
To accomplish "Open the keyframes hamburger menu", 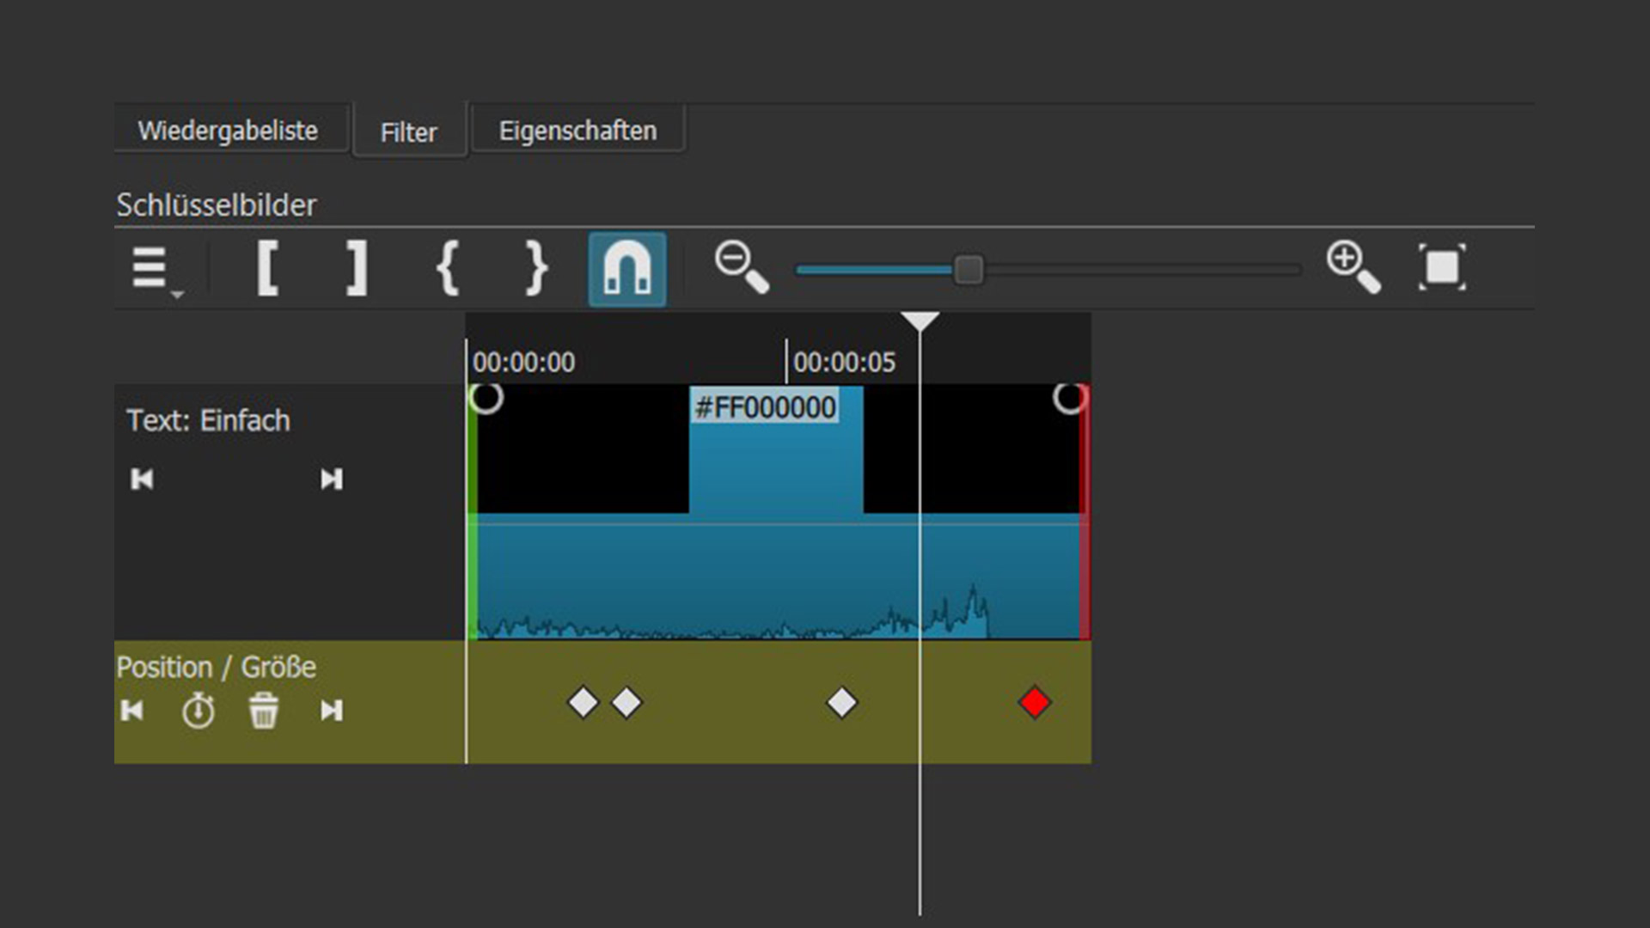I will point(151,269).
